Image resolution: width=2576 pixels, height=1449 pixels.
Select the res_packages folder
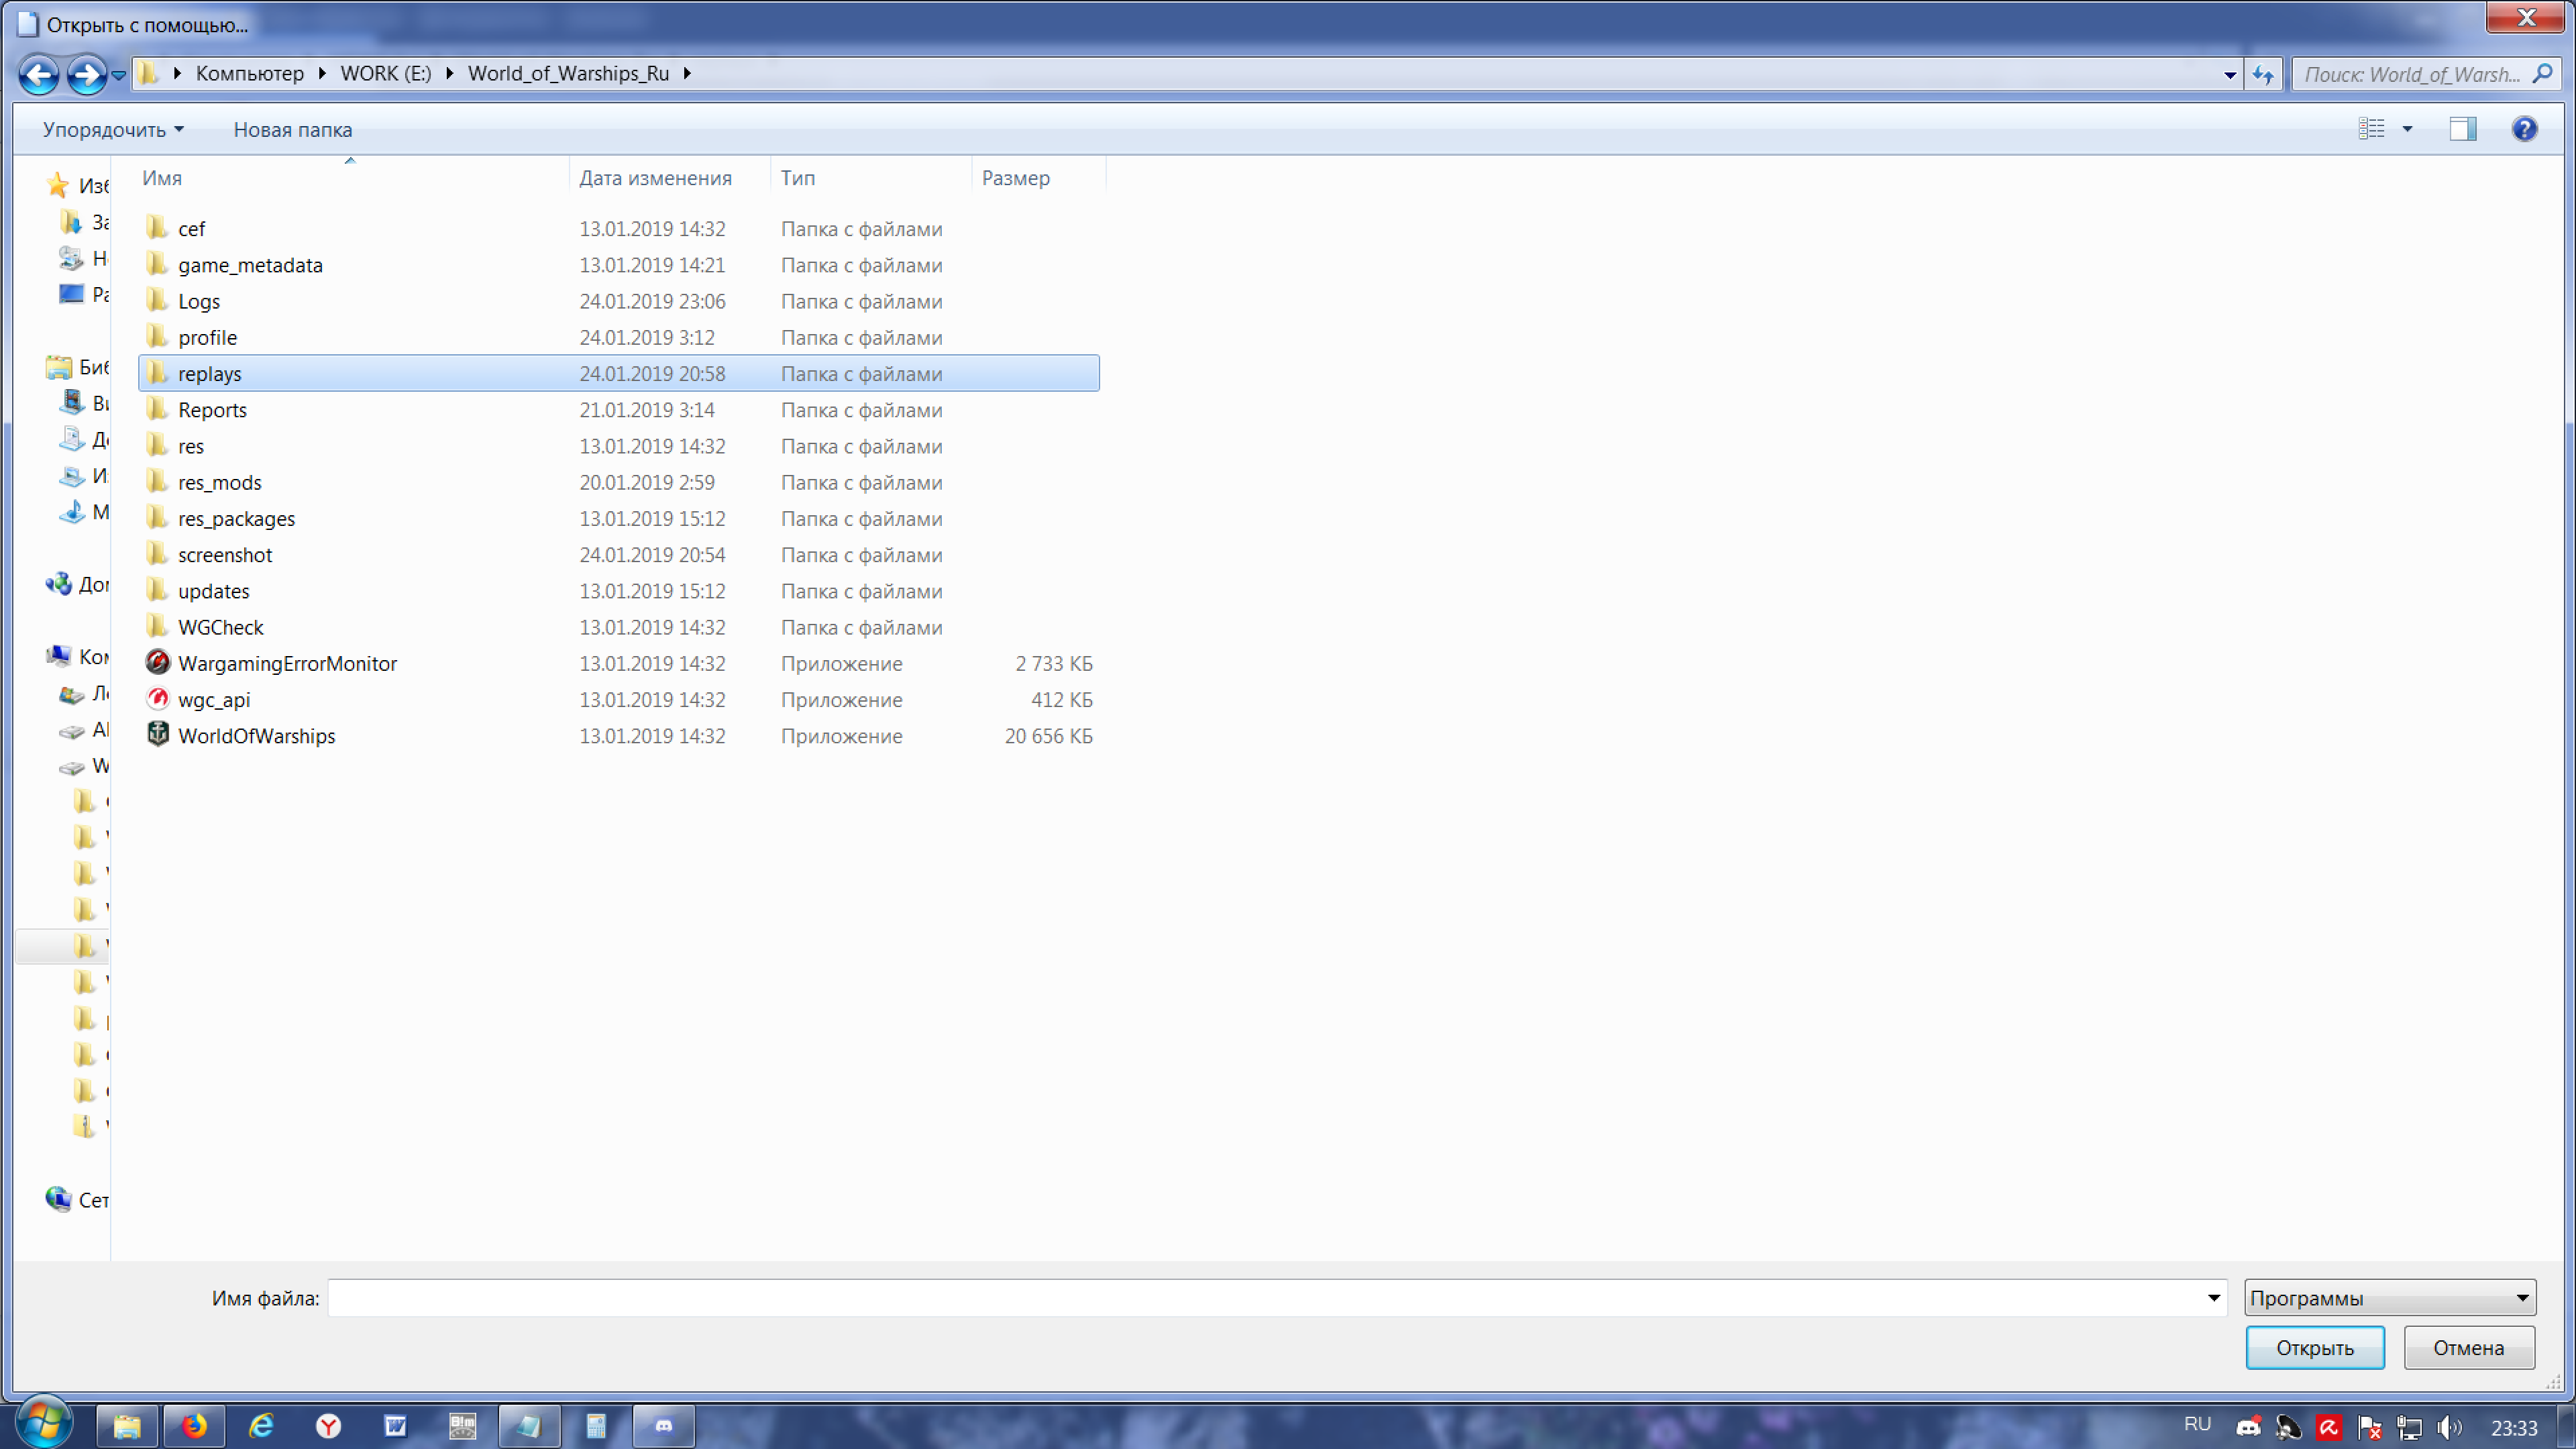[619, 518]
